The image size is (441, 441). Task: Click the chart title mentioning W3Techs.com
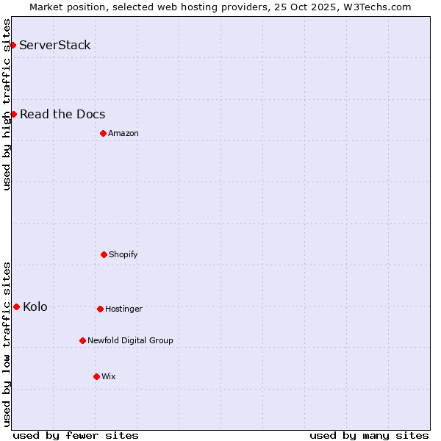pyautogui.click(x=220, y=7)
